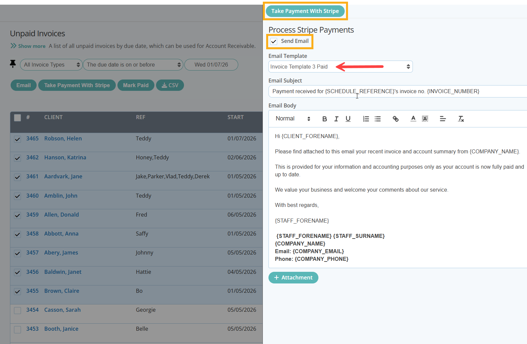Toggle italic formatting in email body
The width and height of the screenshot is (527, 344).
[x=336, y=119]
